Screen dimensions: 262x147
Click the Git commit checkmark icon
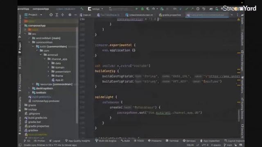coord(187,9)
